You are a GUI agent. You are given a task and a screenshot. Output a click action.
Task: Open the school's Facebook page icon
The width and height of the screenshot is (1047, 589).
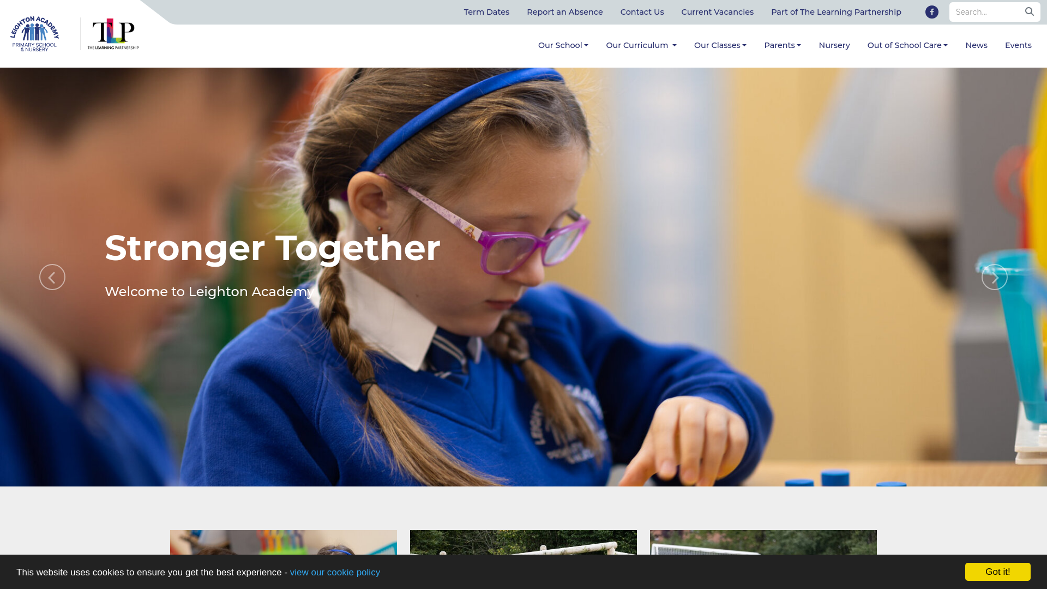click(931, 12)
